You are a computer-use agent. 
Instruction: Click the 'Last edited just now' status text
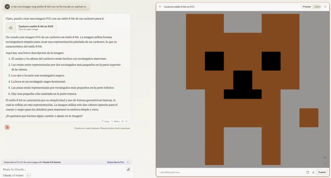tap(169, 172)
